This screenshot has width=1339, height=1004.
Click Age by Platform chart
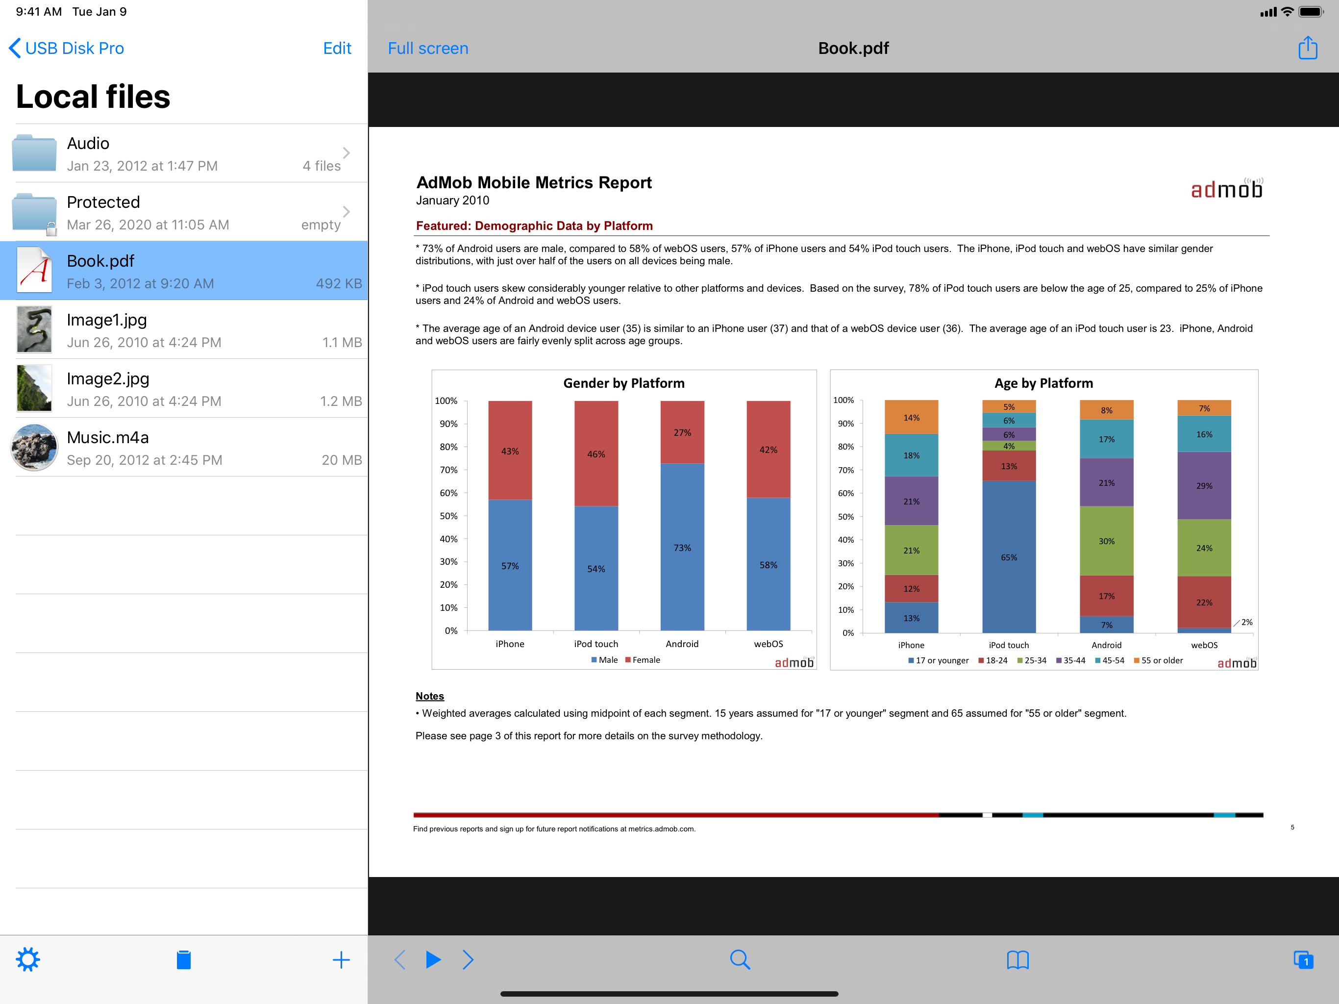point(1043,520)
